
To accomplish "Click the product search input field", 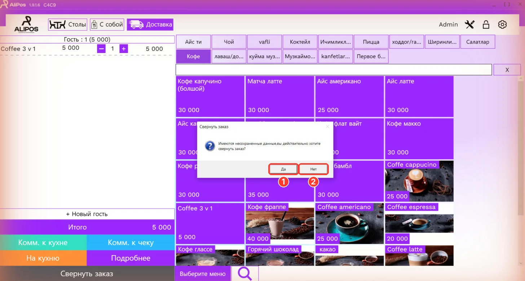I will click(334, 70).
